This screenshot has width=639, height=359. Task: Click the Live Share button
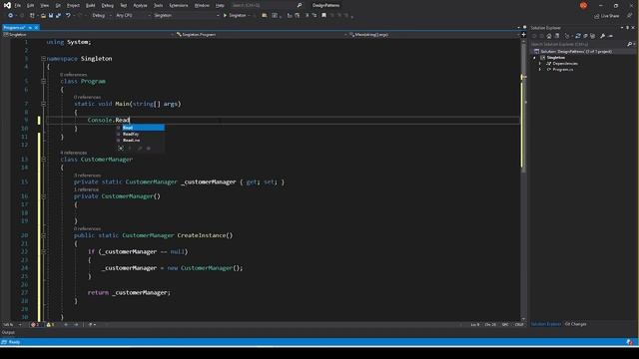click(x=607, y=16)
